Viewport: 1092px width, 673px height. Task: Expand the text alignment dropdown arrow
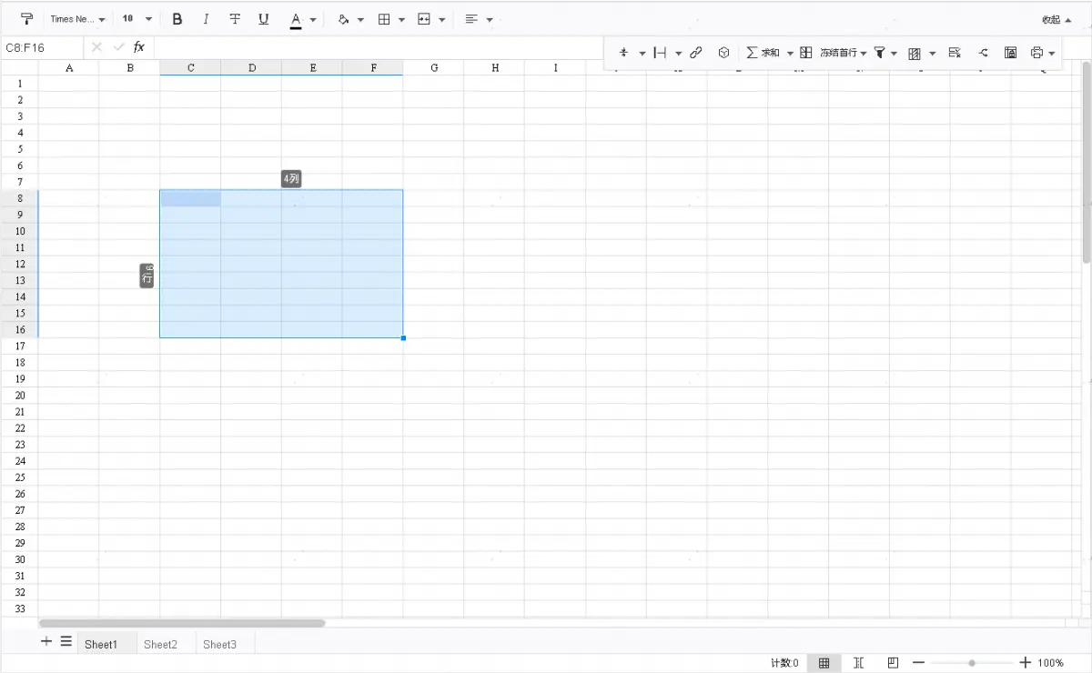pos(490,19)
